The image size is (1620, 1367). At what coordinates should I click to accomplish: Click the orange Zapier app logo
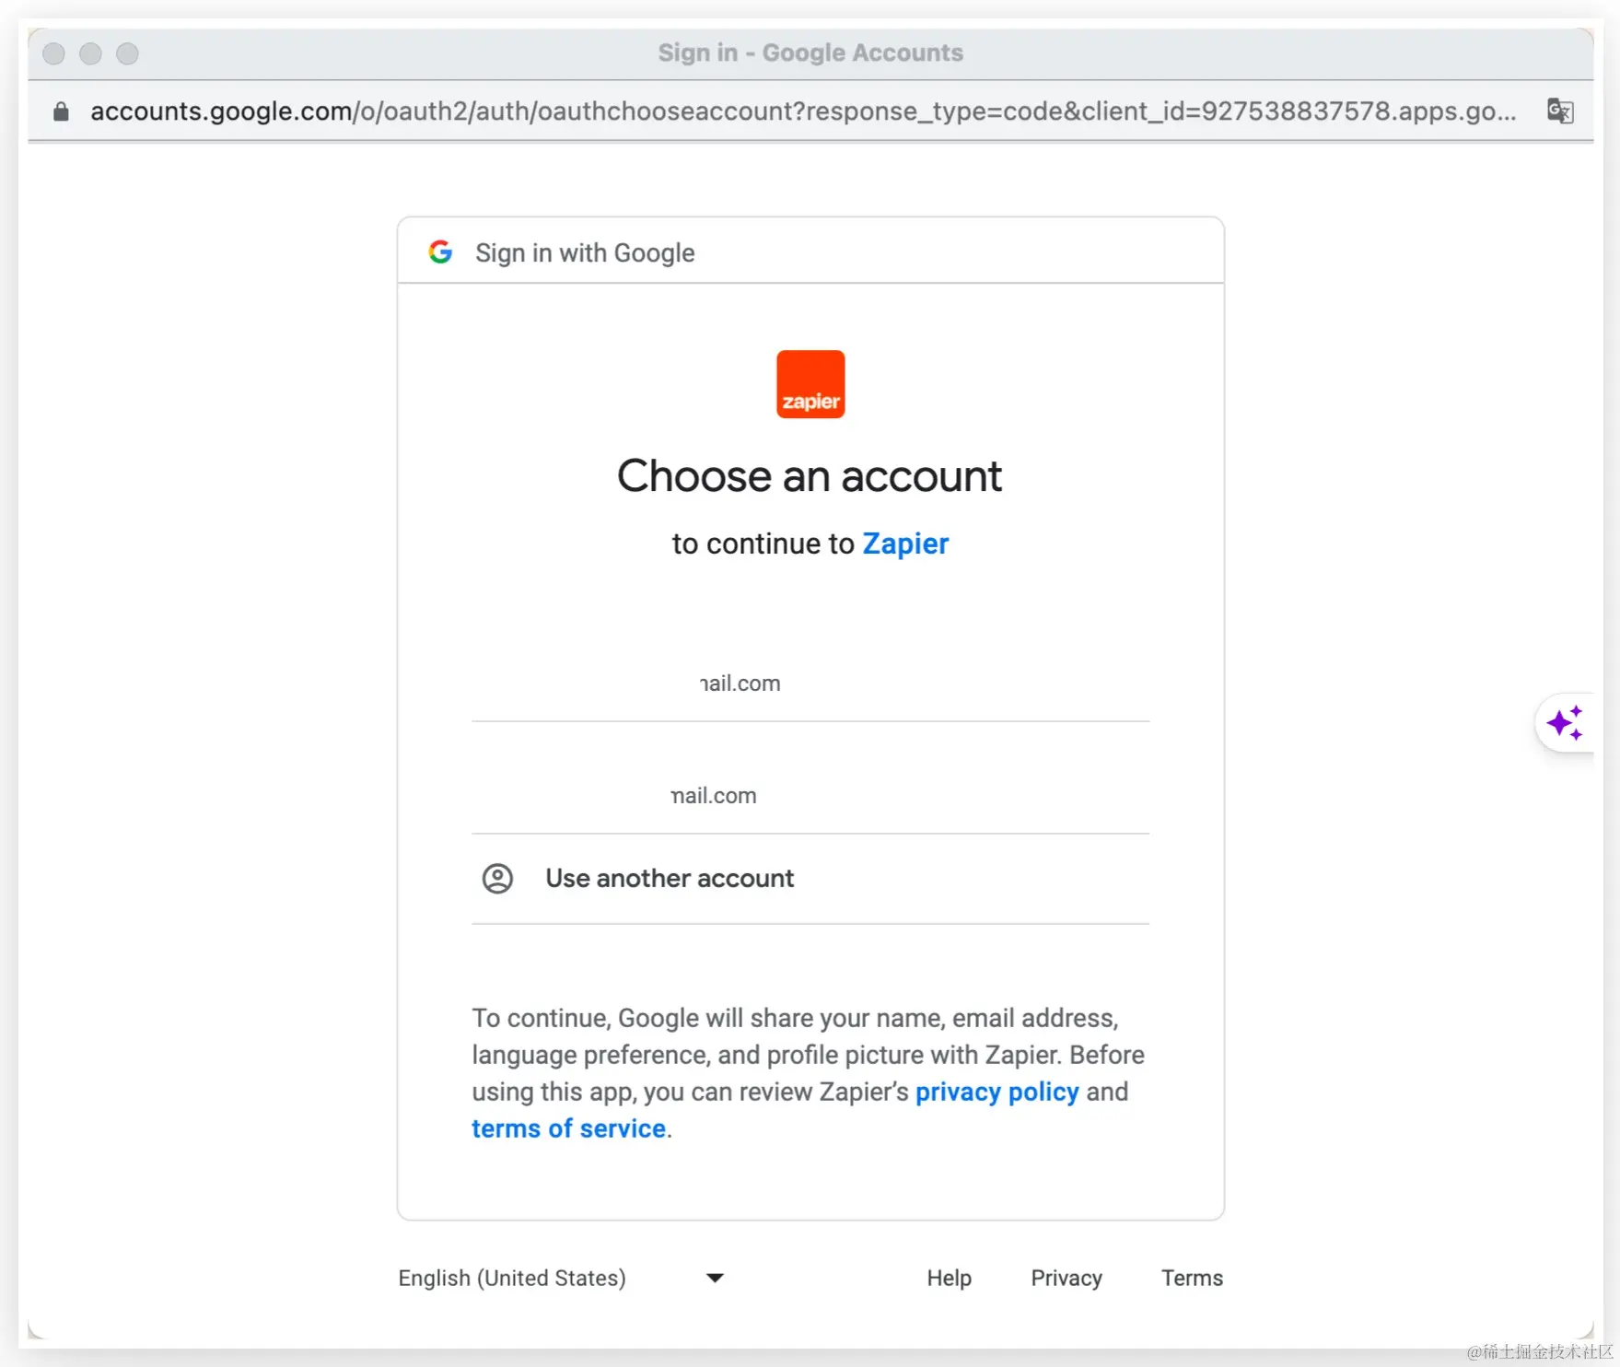click(x=810, y=384)
